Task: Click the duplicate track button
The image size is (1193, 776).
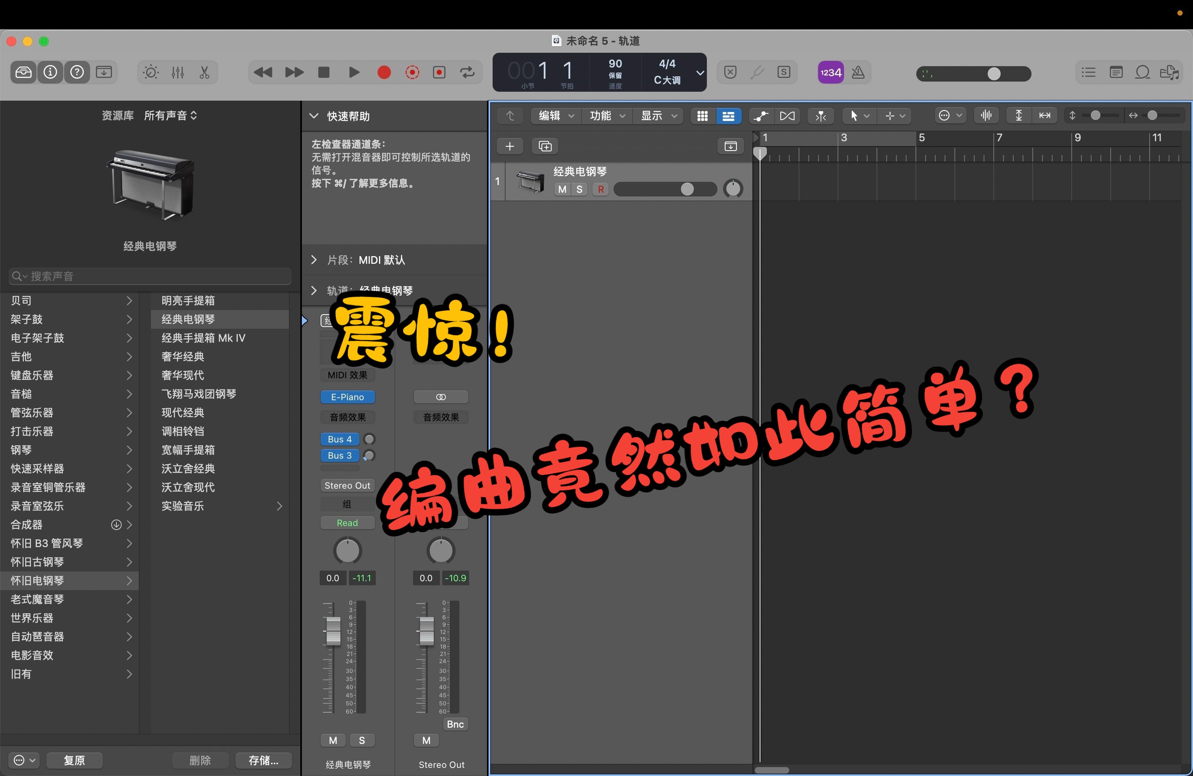Action: (x=545, y=147)
